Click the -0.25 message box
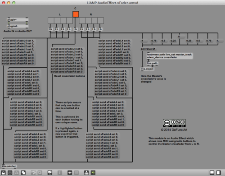The width and height of the screenshot is (225, 176). 173,41
